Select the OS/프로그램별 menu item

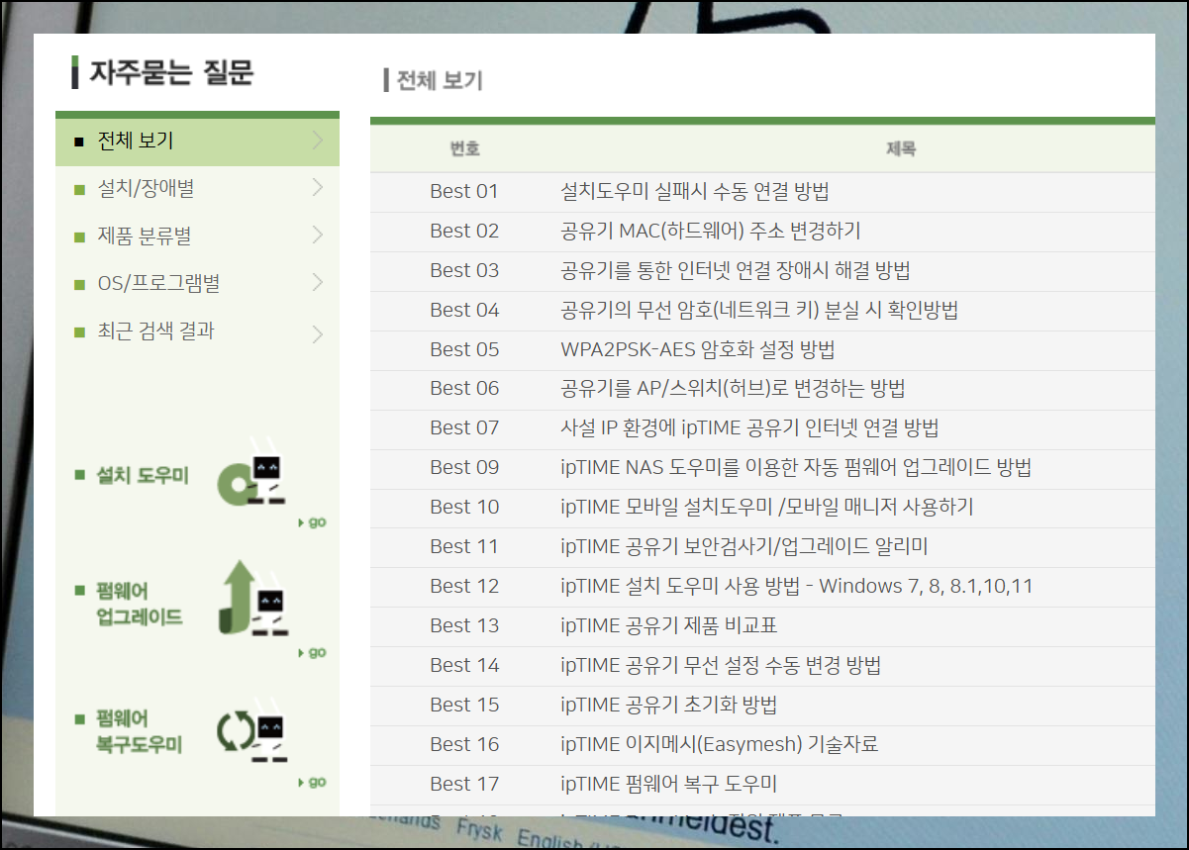pyautogui.click(x=197, y=283)
